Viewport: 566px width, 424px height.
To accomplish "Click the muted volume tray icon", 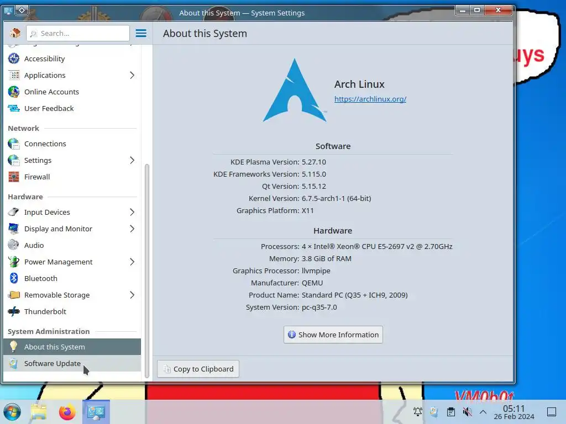I will (x=468, y=412).
